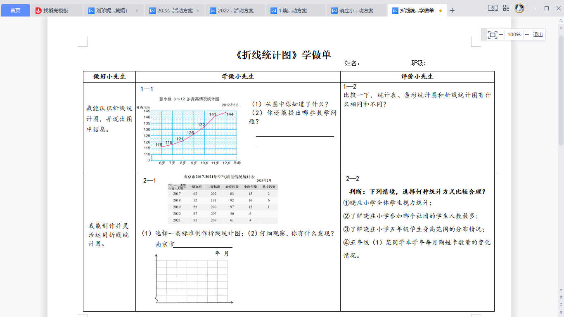Screen dimensions: 564x317
Task: Click the Nanjing air quality table image
Action: pos(223,199)
